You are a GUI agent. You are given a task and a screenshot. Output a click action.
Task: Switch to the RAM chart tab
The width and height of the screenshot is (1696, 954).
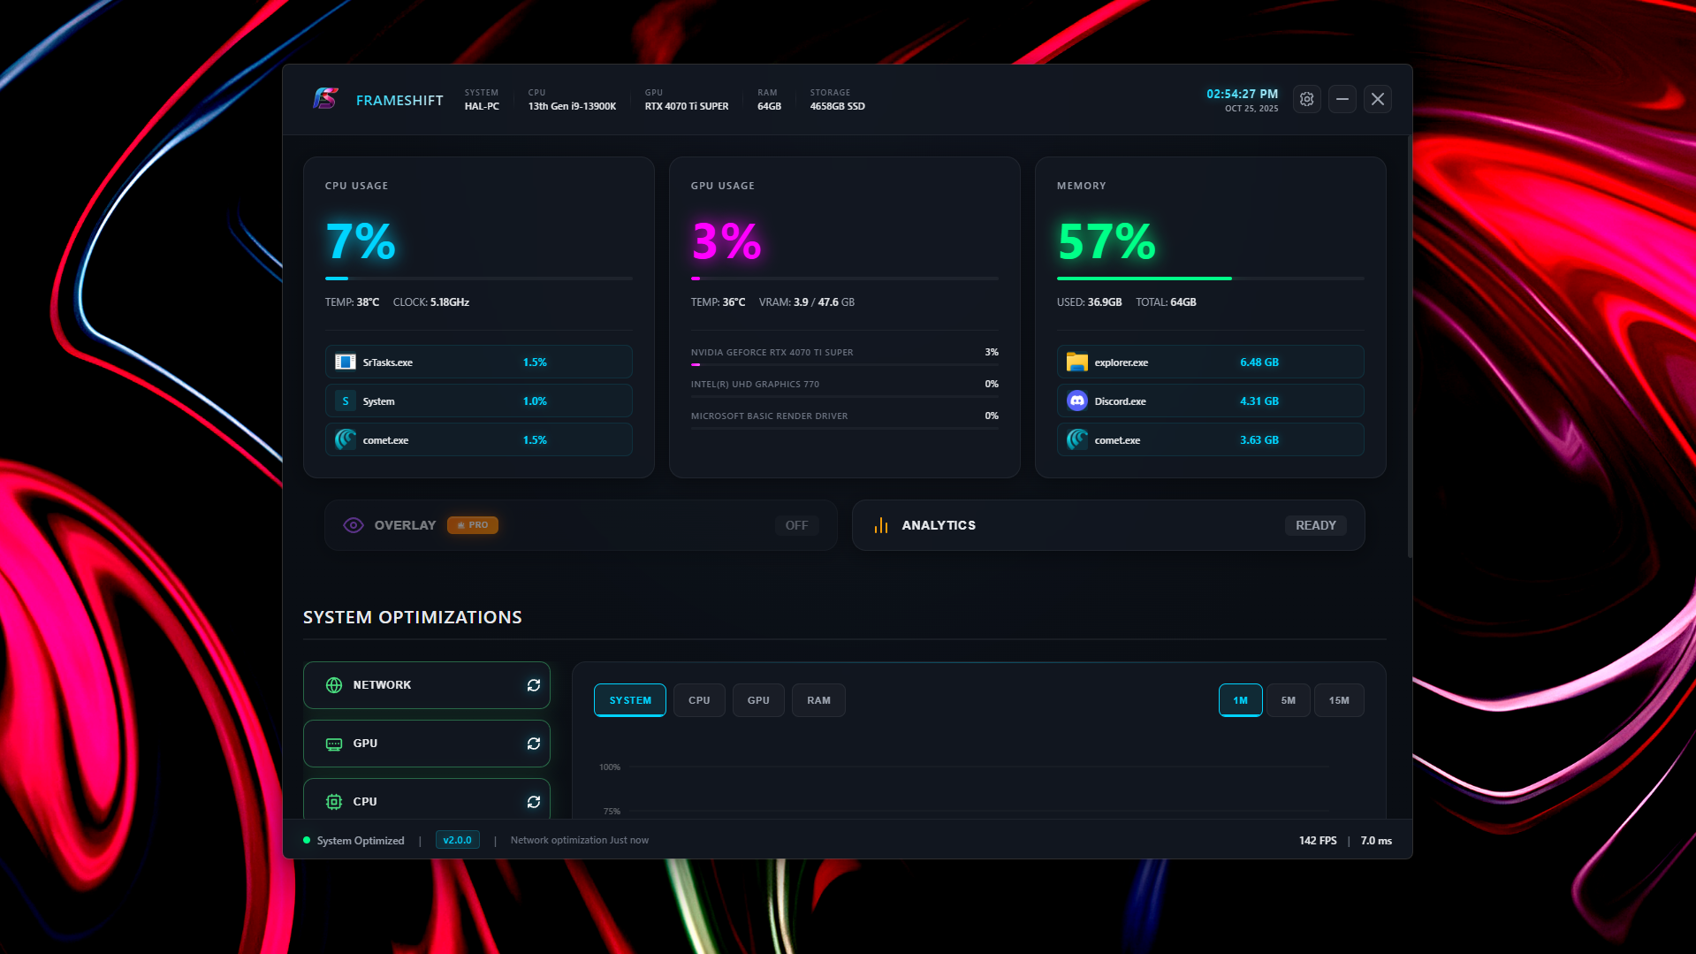818,699
